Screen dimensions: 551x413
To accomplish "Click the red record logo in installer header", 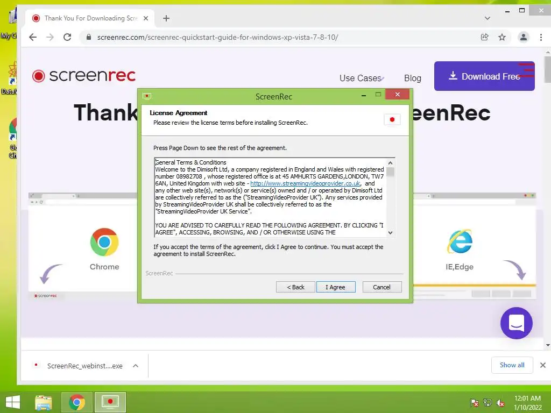I will click(392, 119).
